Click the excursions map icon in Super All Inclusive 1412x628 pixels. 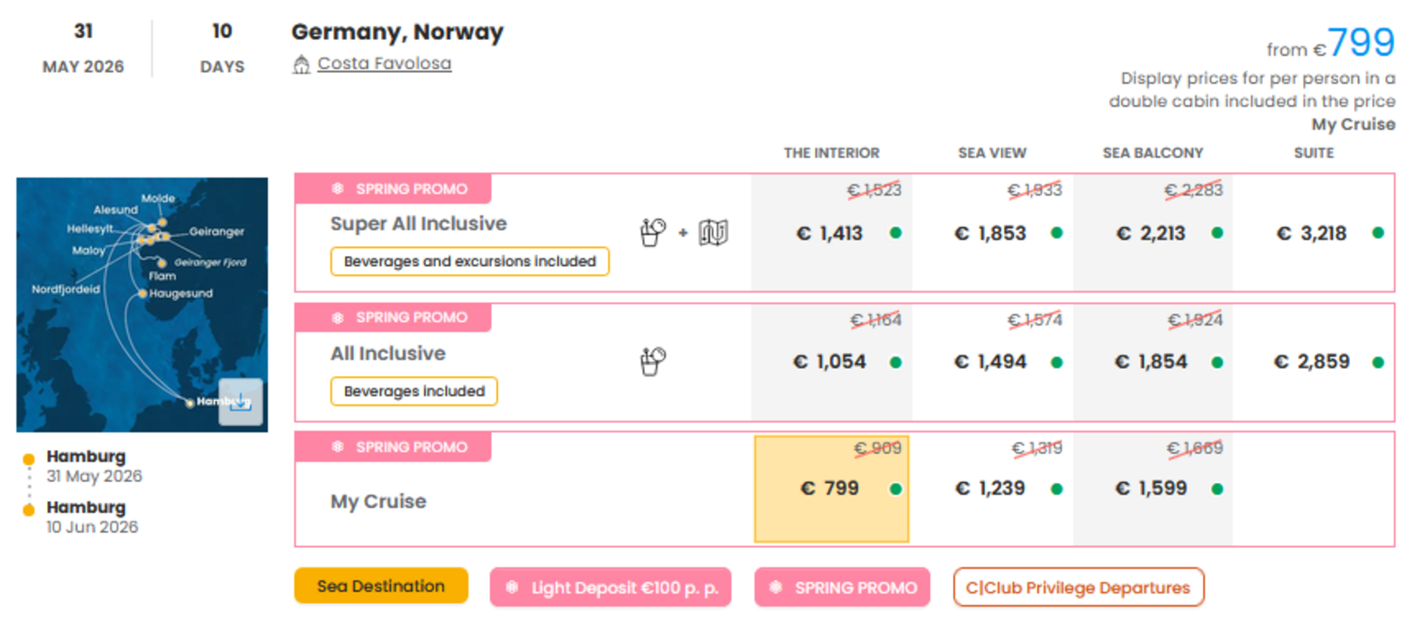tap(713, 232)
